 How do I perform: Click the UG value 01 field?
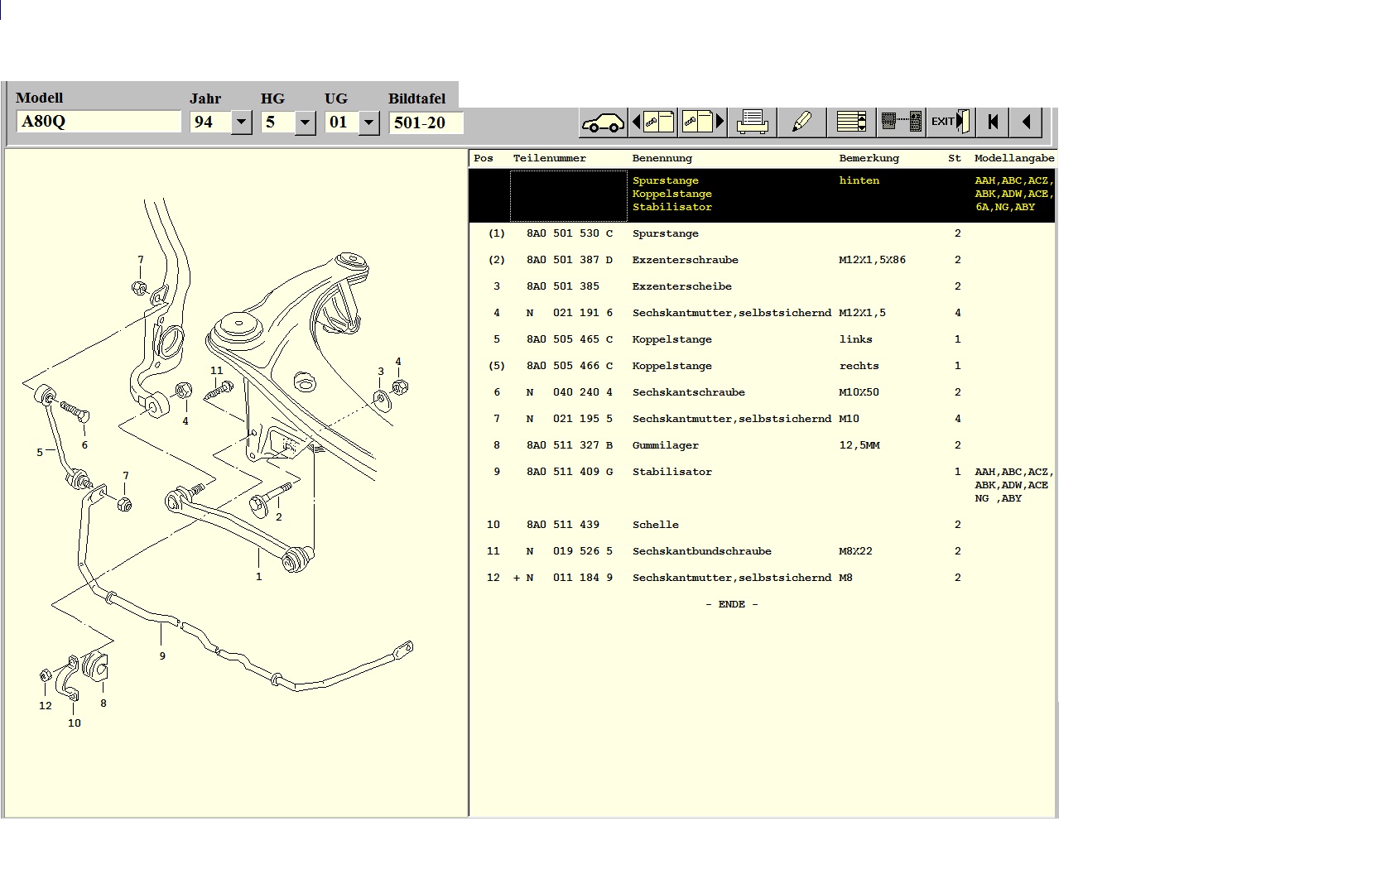pyautogui.click(x=342, y=122)
